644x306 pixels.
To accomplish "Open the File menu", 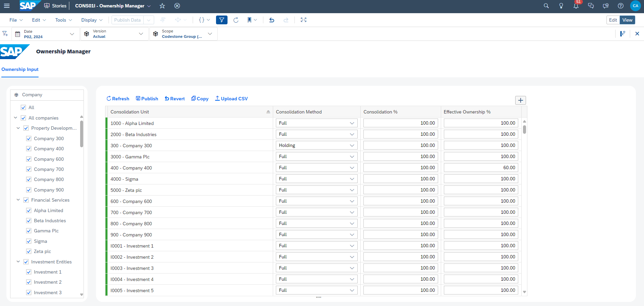I will point(16,20).
